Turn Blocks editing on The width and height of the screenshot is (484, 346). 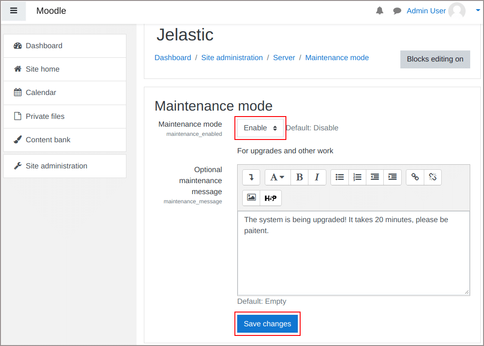(435, 59)
